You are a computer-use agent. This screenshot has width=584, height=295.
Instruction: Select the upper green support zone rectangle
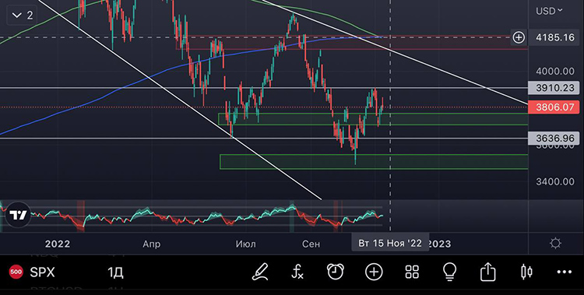coord(373,119)
